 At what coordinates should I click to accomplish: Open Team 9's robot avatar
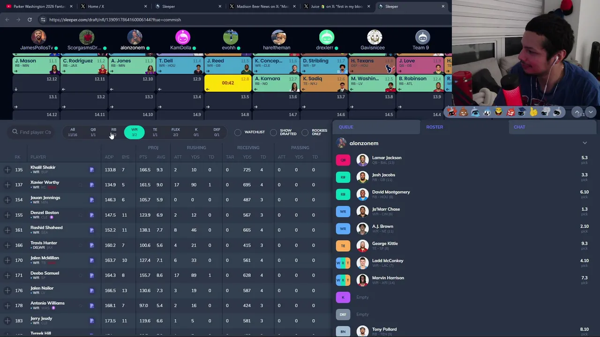(422, 37)
